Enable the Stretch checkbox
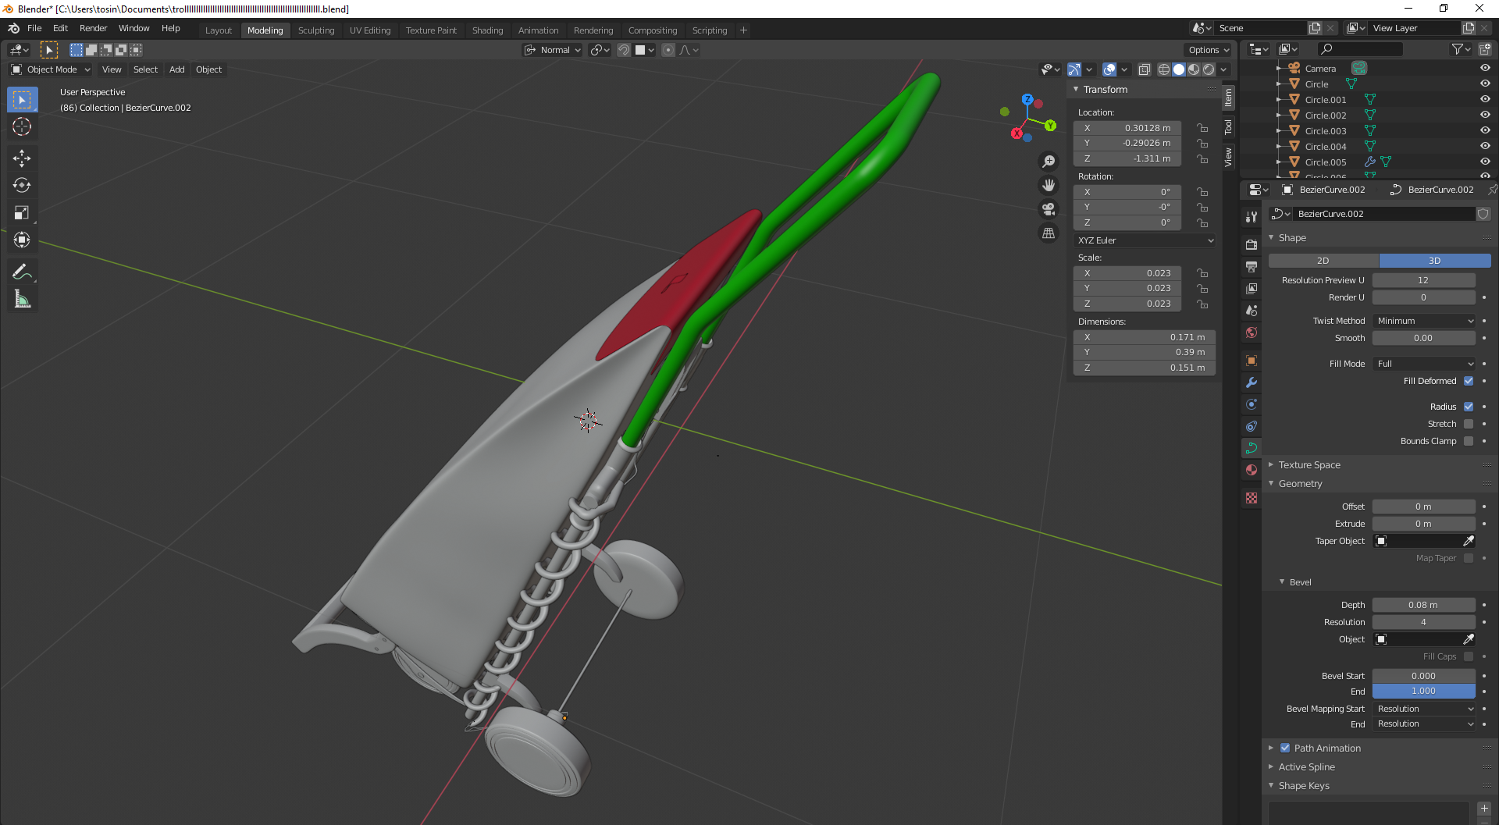The width and height of the screenshot is (1499, 825). 1469,424
